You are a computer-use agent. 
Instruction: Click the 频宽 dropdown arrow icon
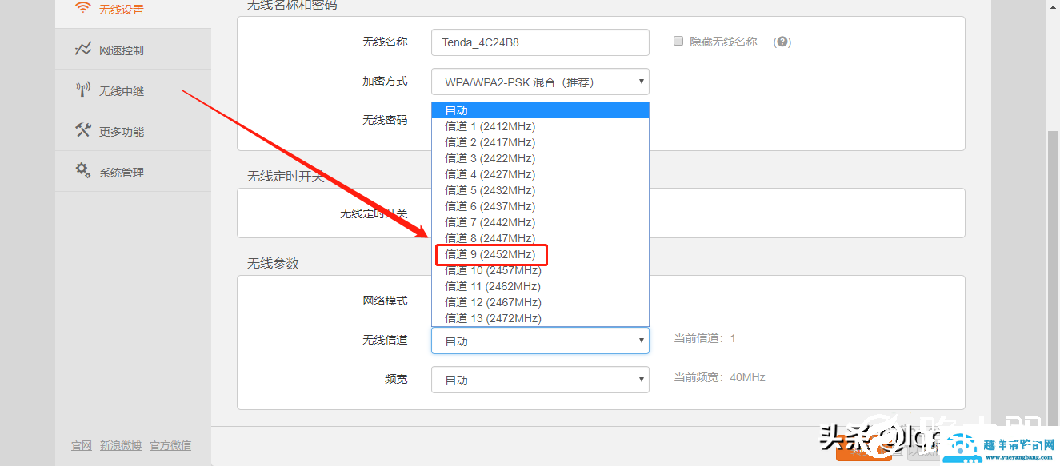pyautogui.click(x=640, y=379)
